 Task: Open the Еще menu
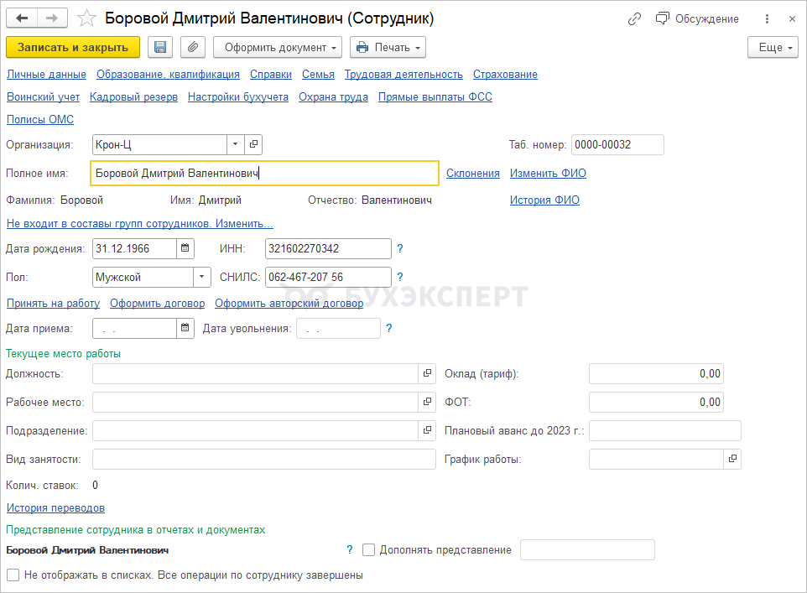[773, 48]
